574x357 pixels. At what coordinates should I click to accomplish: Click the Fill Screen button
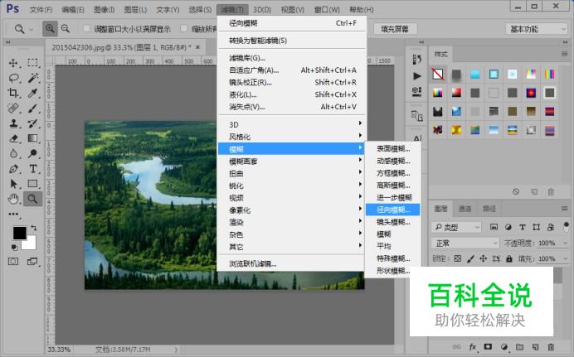395,29
